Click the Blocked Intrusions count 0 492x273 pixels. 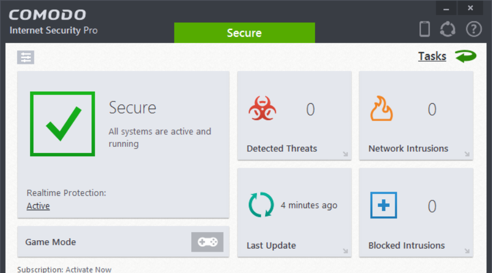coord(432,206)
